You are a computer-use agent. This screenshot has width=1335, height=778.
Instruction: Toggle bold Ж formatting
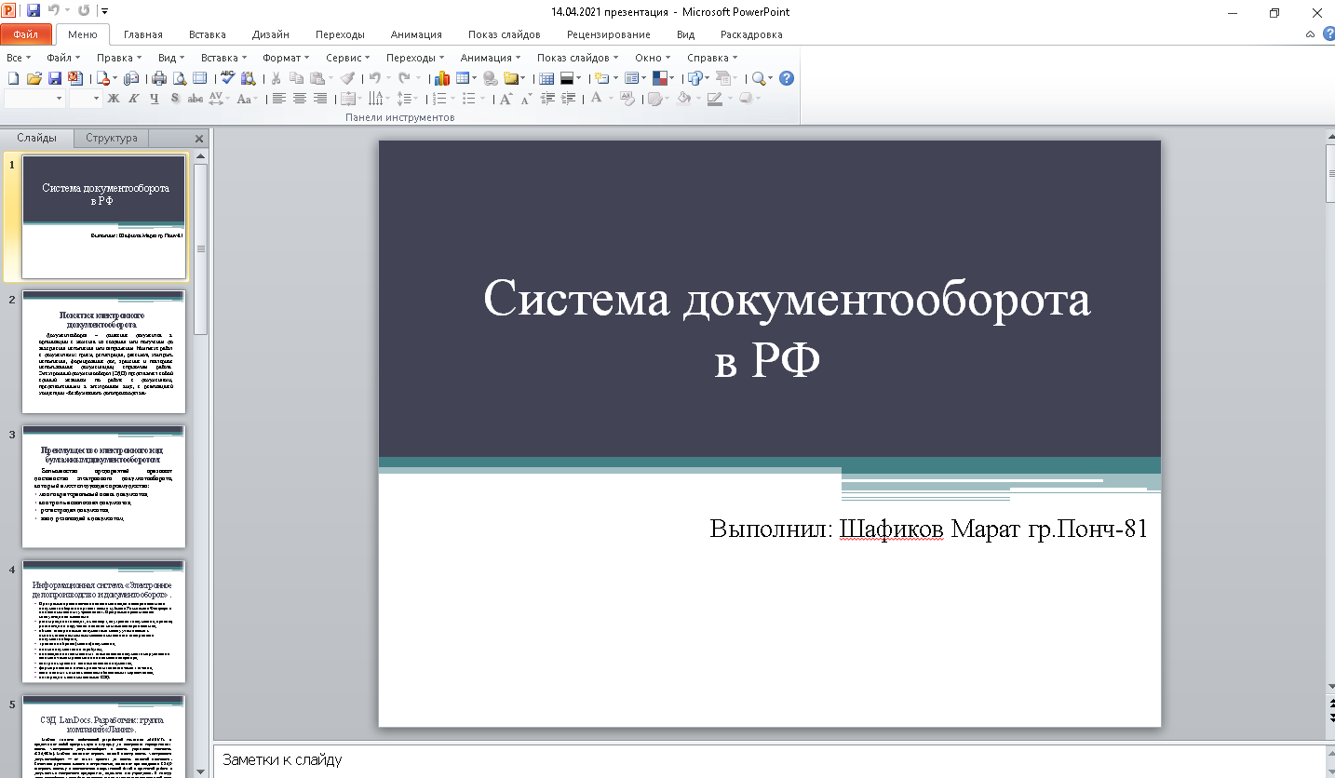tap(114, 99)
